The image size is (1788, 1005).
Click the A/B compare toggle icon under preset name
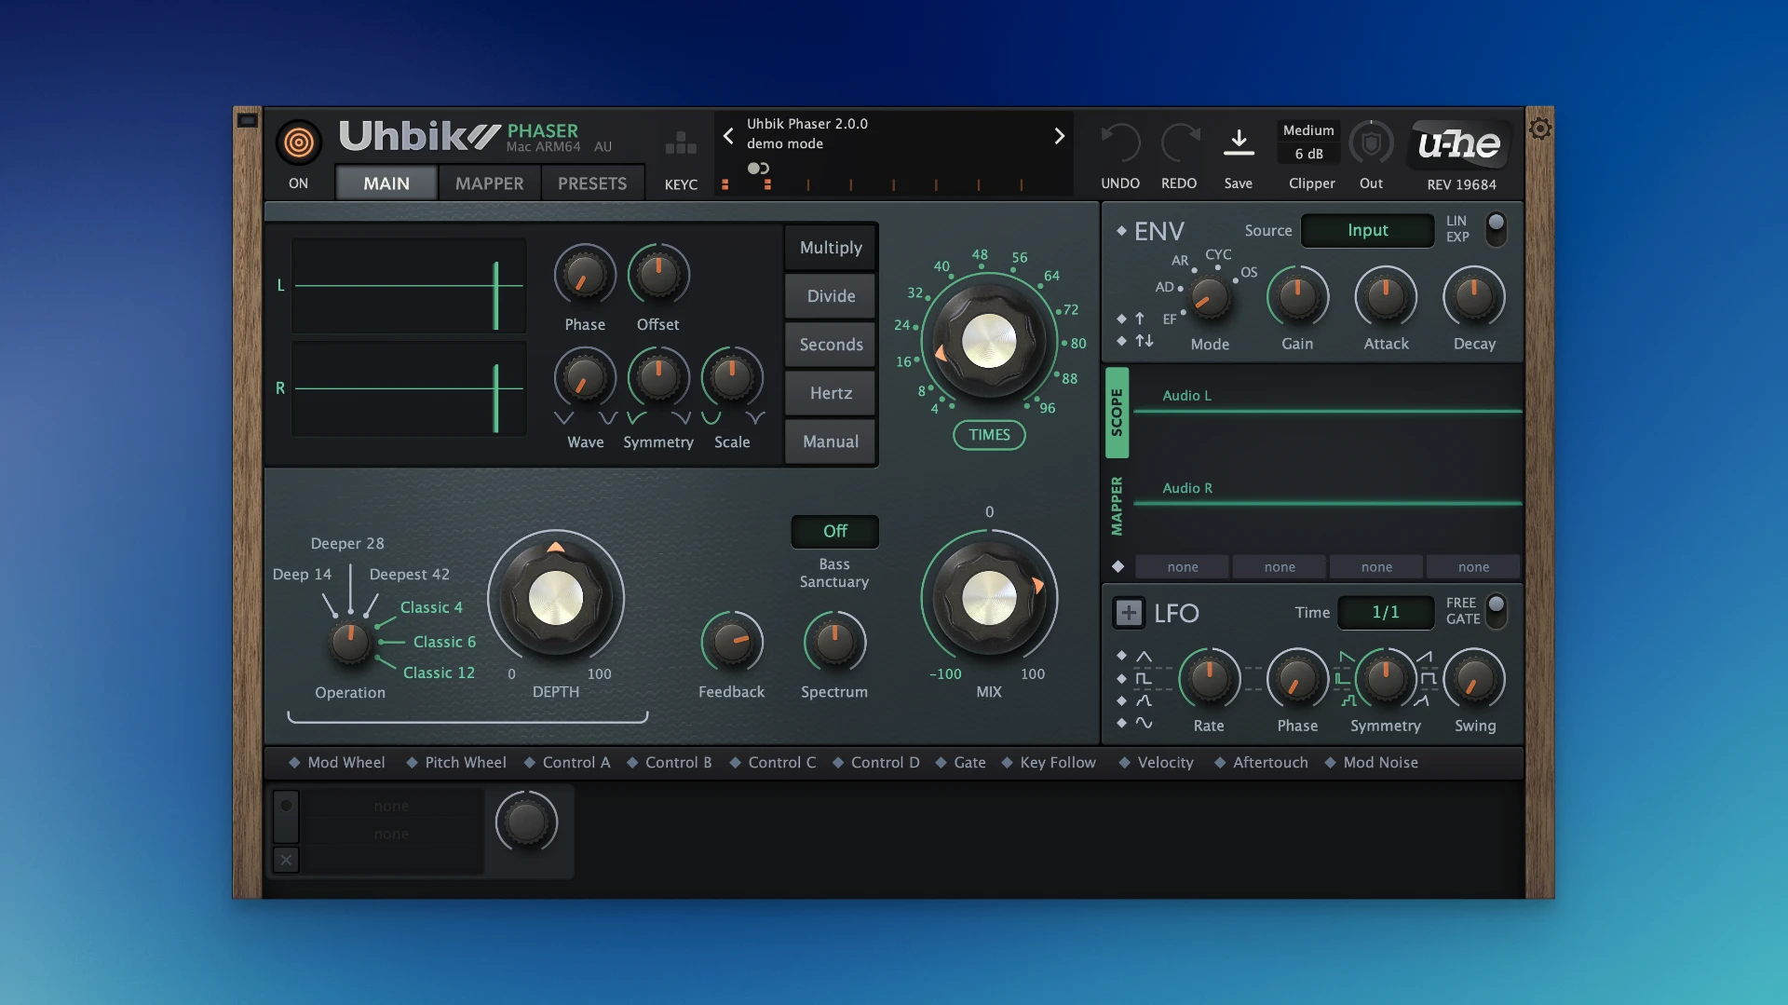[758, 169]
